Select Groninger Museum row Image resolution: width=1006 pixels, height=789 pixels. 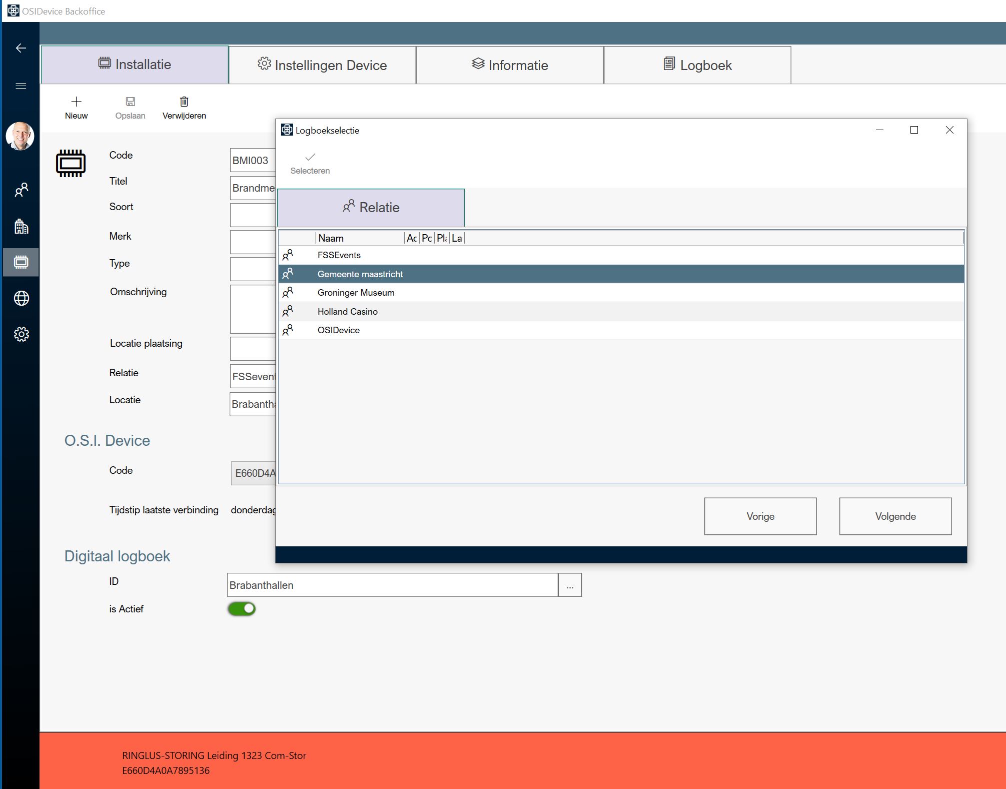[x=356, y=293]
